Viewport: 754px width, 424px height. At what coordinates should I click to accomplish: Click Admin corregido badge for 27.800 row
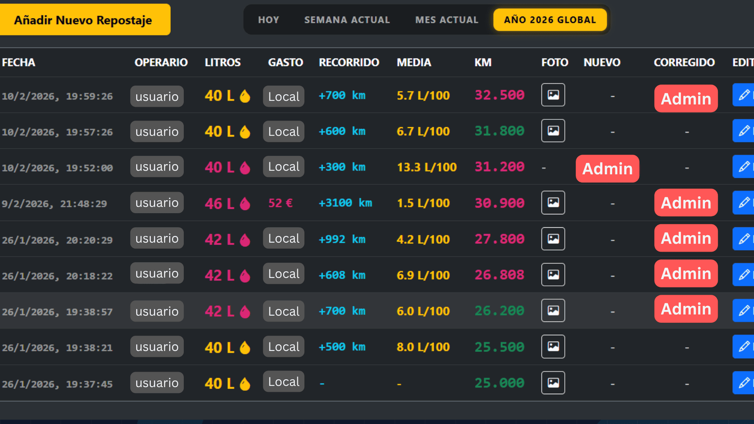click(x=686, y=238)
